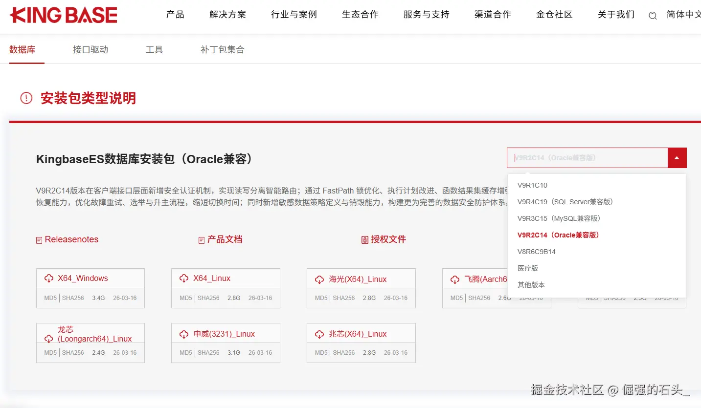Open the 产品 navigation menu

point(175,15)
